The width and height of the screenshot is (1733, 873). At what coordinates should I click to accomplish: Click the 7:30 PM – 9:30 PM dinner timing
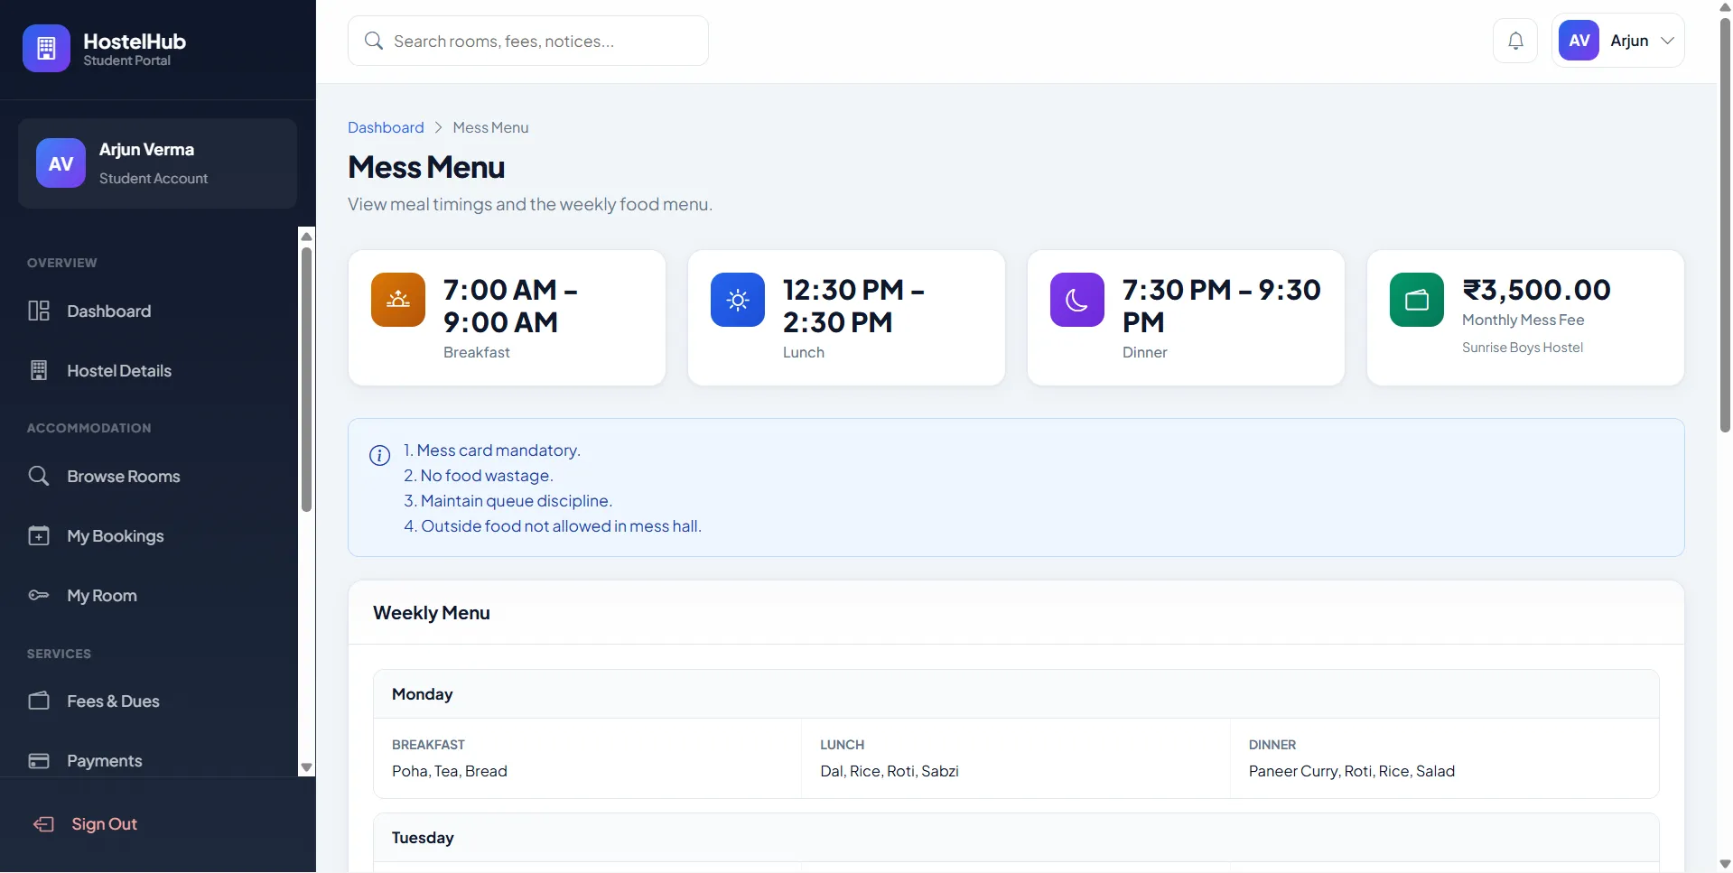click(x=1222, y=305)
